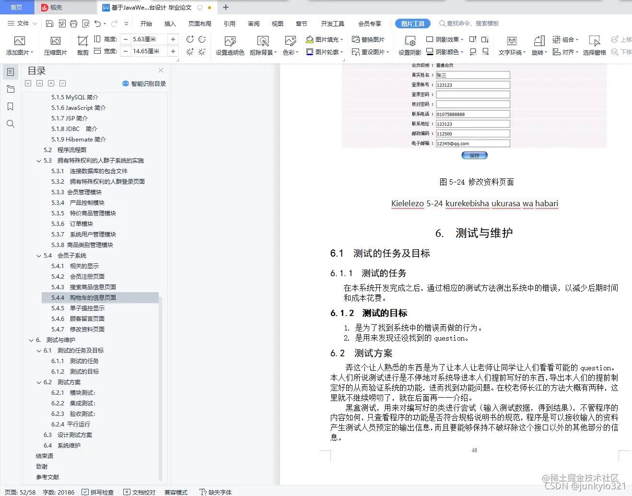This screenshot has height=496, width=632.
Task: Open 重设图片 reset picture dropdown
Action: click(x=370, y=52)
